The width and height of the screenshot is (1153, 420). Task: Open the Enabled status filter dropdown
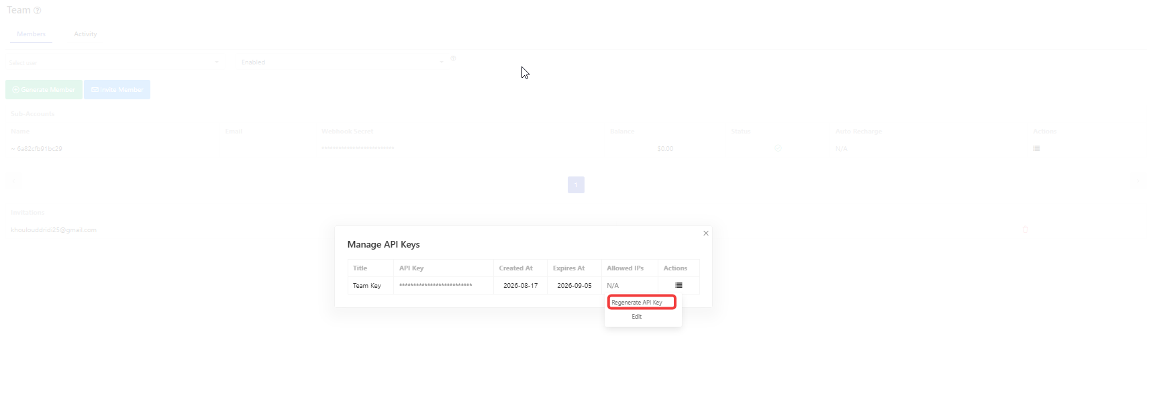pos(342,62)
